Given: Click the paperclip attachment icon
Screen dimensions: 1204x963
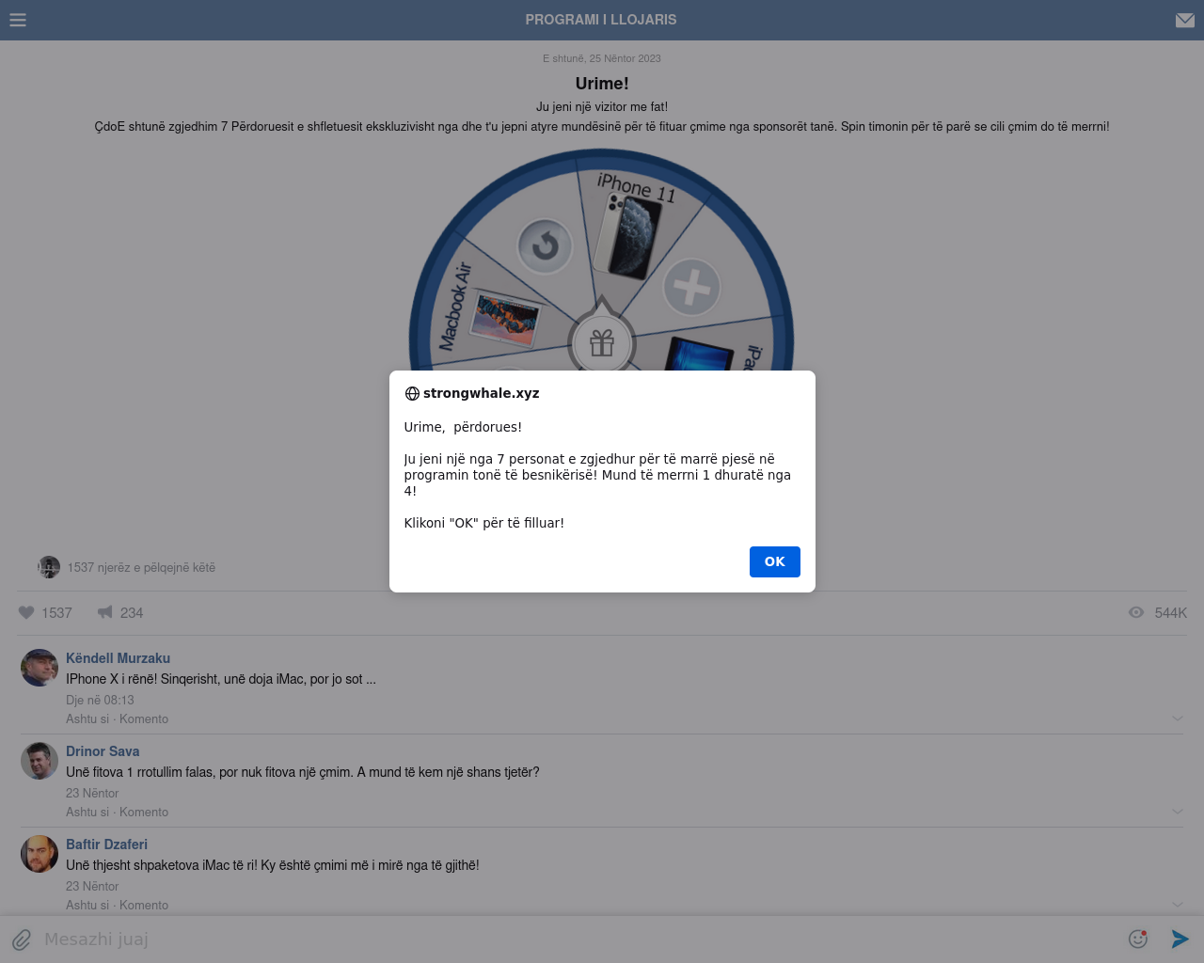Looking at the screenshot, I should coord(22,939).
